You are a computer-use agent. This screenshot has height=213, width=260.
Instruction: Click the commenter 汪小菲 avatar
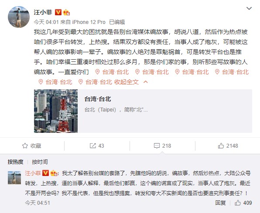point(14,178)
